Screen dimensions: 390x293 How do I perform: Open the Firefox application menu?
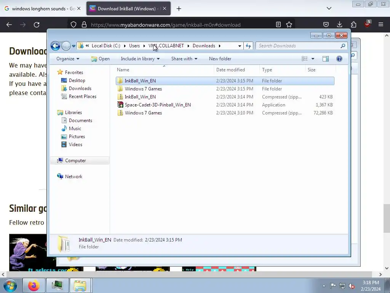[381, 24]
